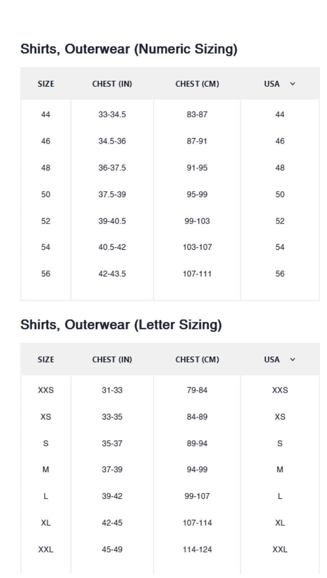Click the 114-124 chest centimeters cell
327x578 pixels.
tap(197, 550)
